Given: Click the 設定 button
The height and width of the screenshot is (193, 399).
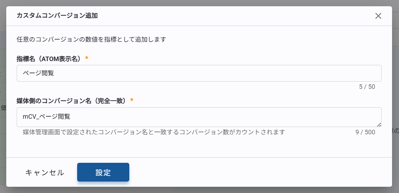Looking at the screenshot, I should pos(103,172).
